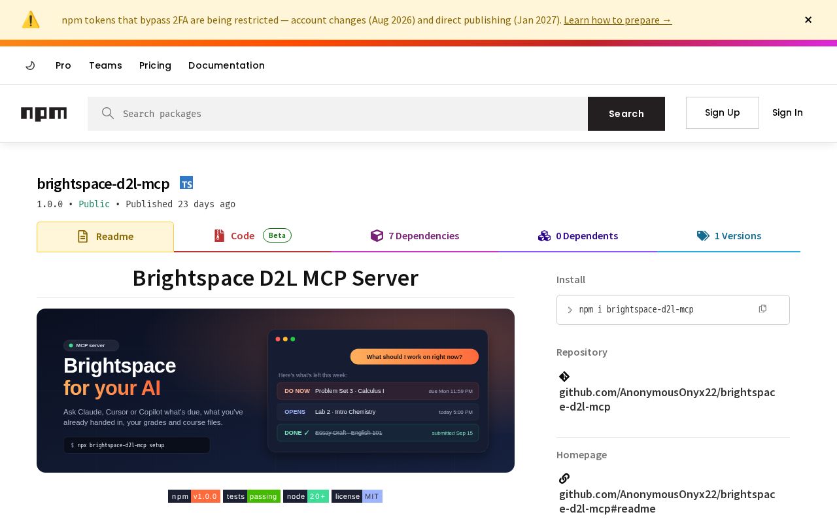This screenshot has height=523, width=837.
Task: Click the license MIT badge
Action: pyautogui.click(x=357, y=496)
